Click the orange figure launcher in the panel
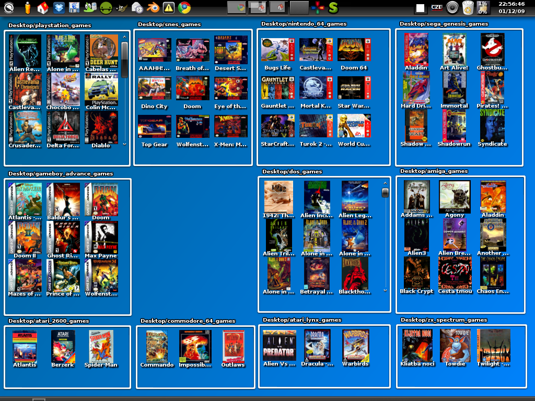 28,7
